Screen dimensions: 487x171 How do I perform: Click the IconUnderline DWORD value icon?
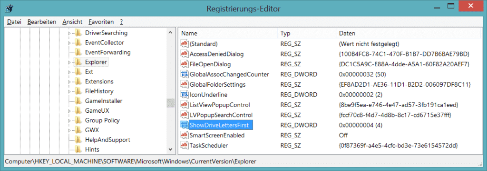click(185, 94)
